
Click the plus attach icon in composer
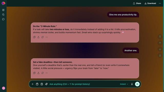(x=33, y=84)
